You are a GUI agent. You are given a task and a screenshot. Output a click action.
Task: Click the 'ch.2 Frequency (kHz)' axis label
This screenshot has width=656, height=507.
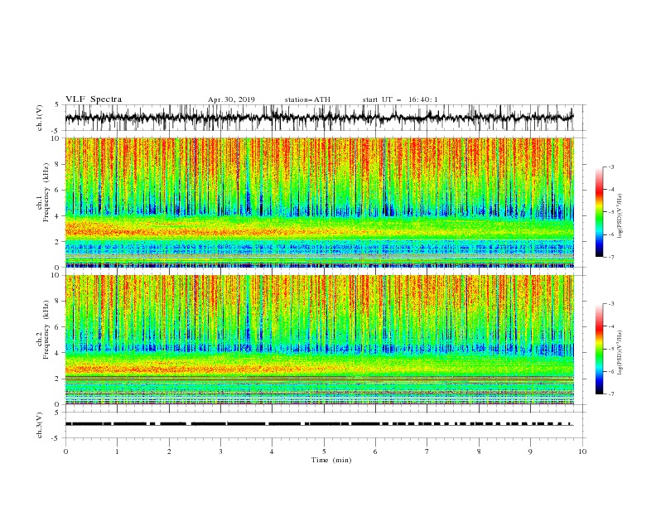coord(43,330)
